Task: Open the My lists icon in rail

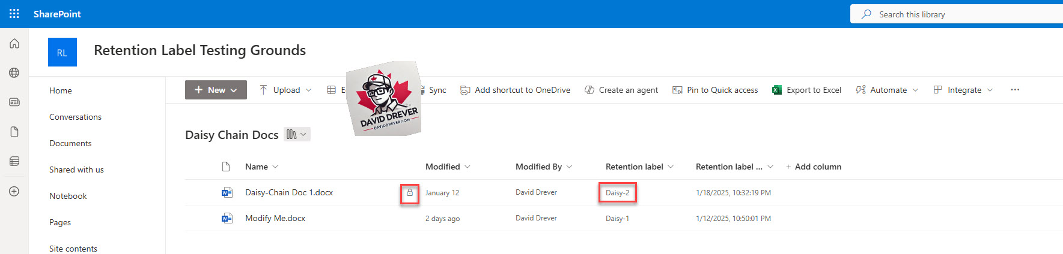Action: click(x=14, y=161)
